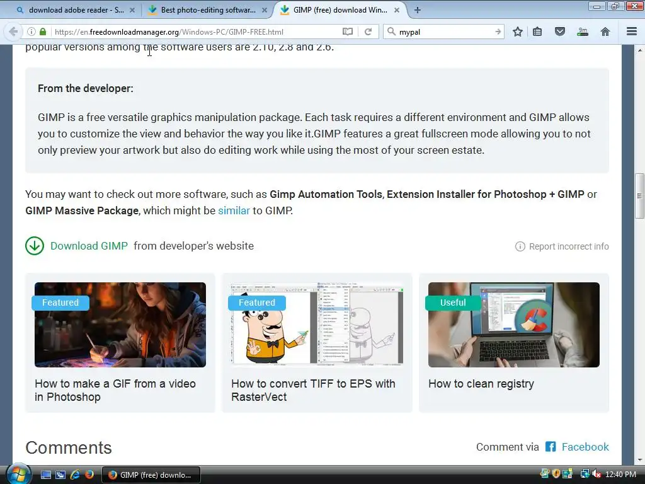Click the search magnifier icon

pyautogui.click(x=391, y=32)
